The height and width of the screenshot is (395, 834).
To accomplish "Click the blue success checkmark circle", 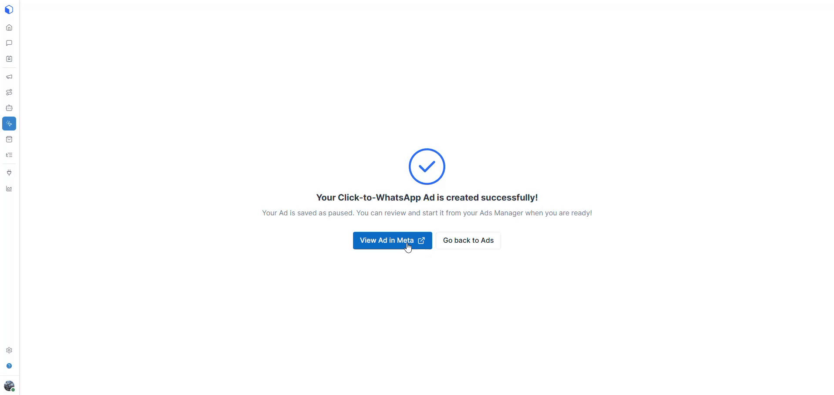I will (427, 167).
